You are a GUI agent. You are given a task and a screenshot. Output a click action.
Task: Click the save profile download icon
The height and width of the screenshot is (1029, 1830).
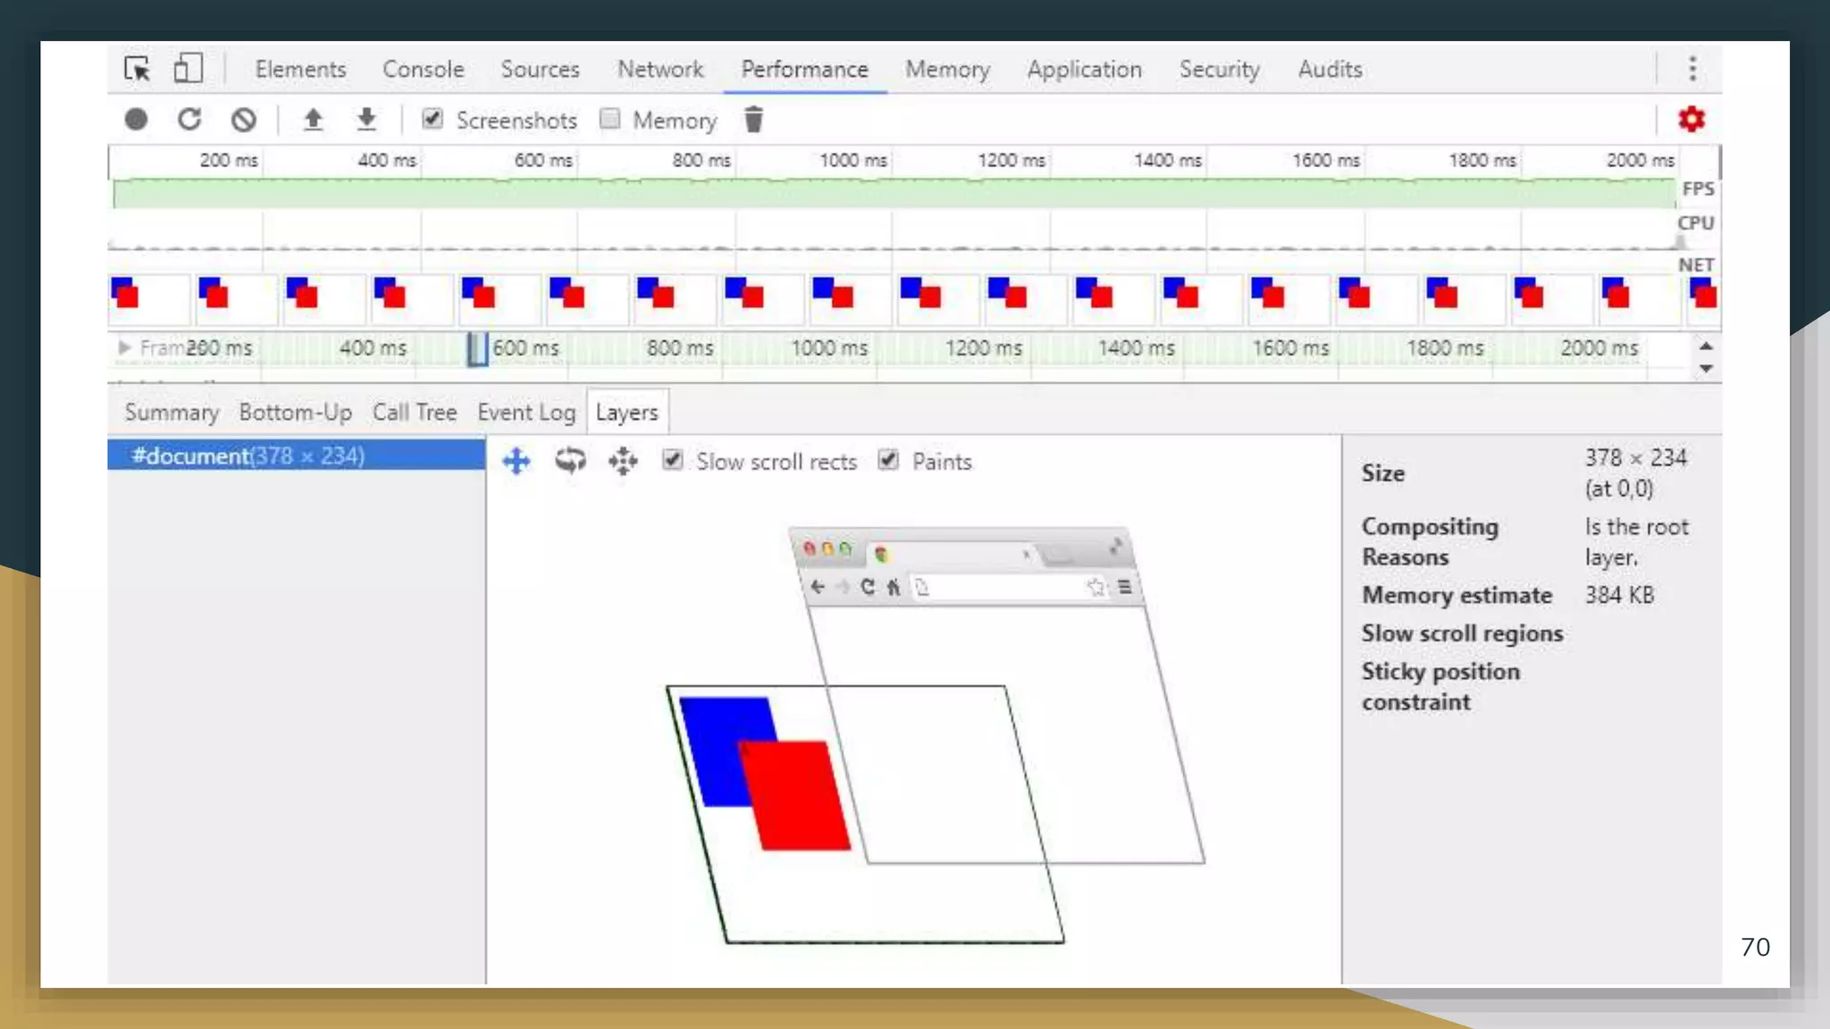(x=366, y=120)
